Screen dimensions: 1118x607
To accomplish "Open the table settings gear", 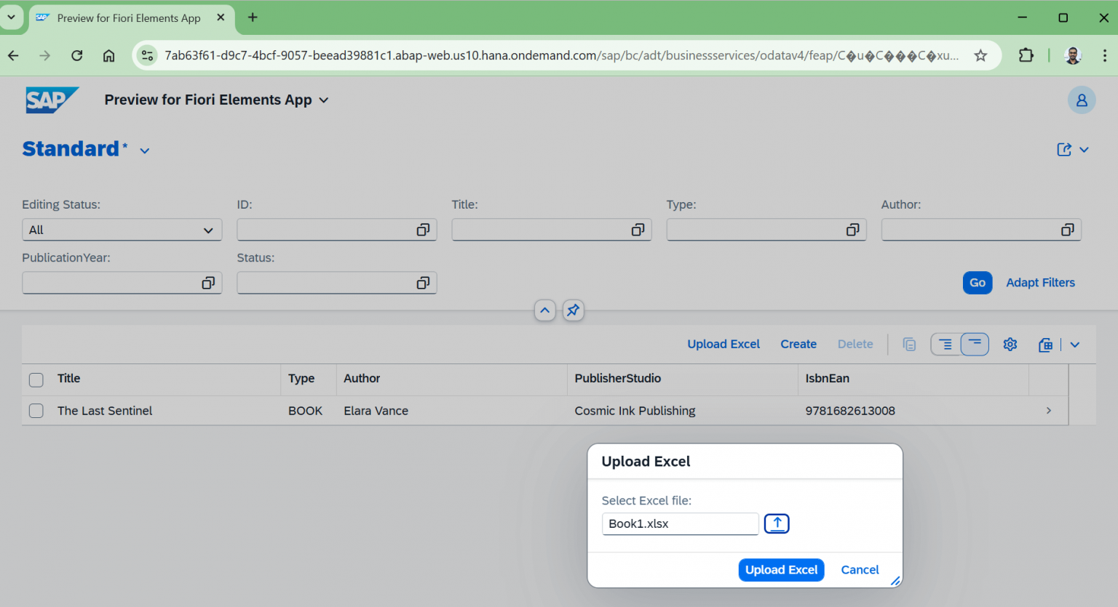I will coord(1010,344).
